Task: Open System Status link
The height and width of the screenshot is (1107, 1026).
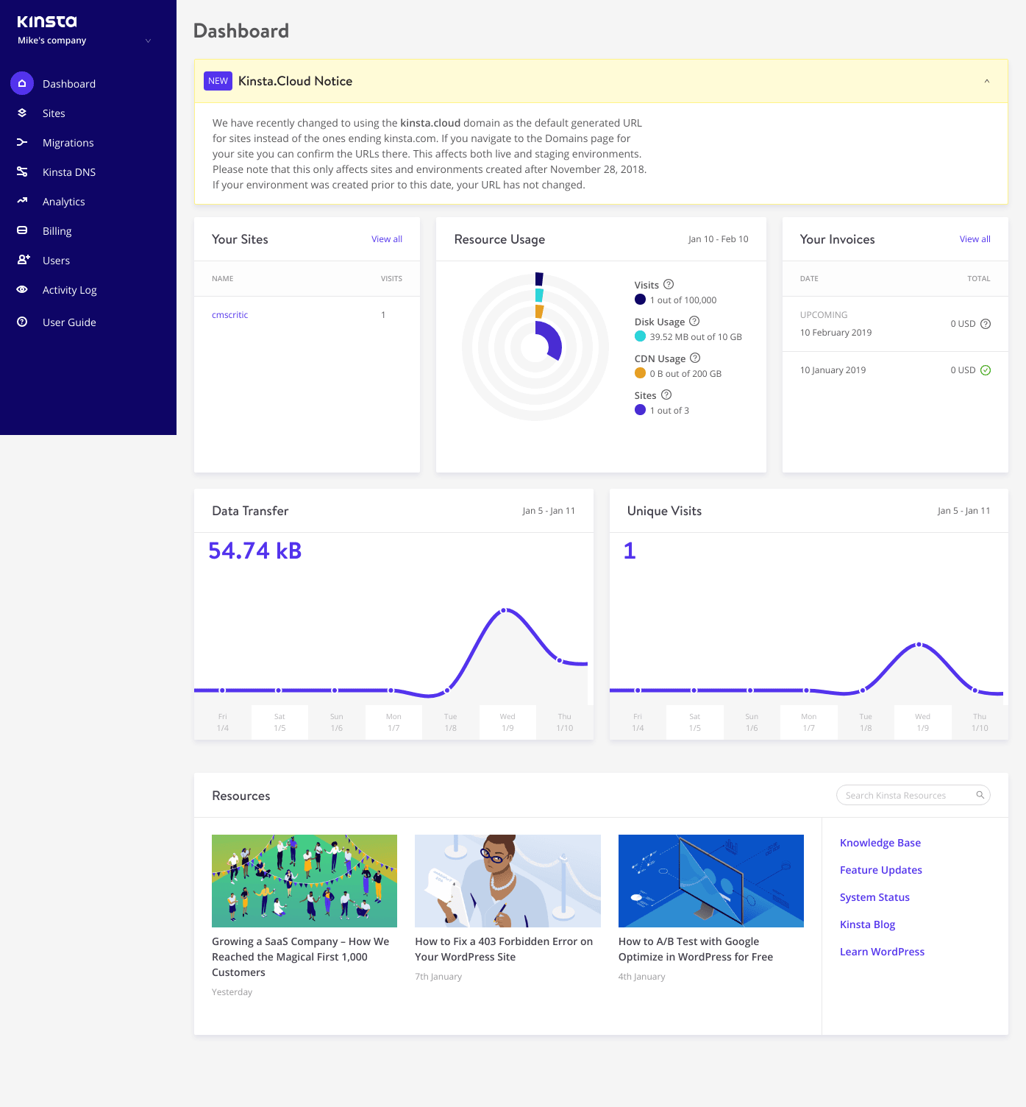Action: (x=874, y=897)
